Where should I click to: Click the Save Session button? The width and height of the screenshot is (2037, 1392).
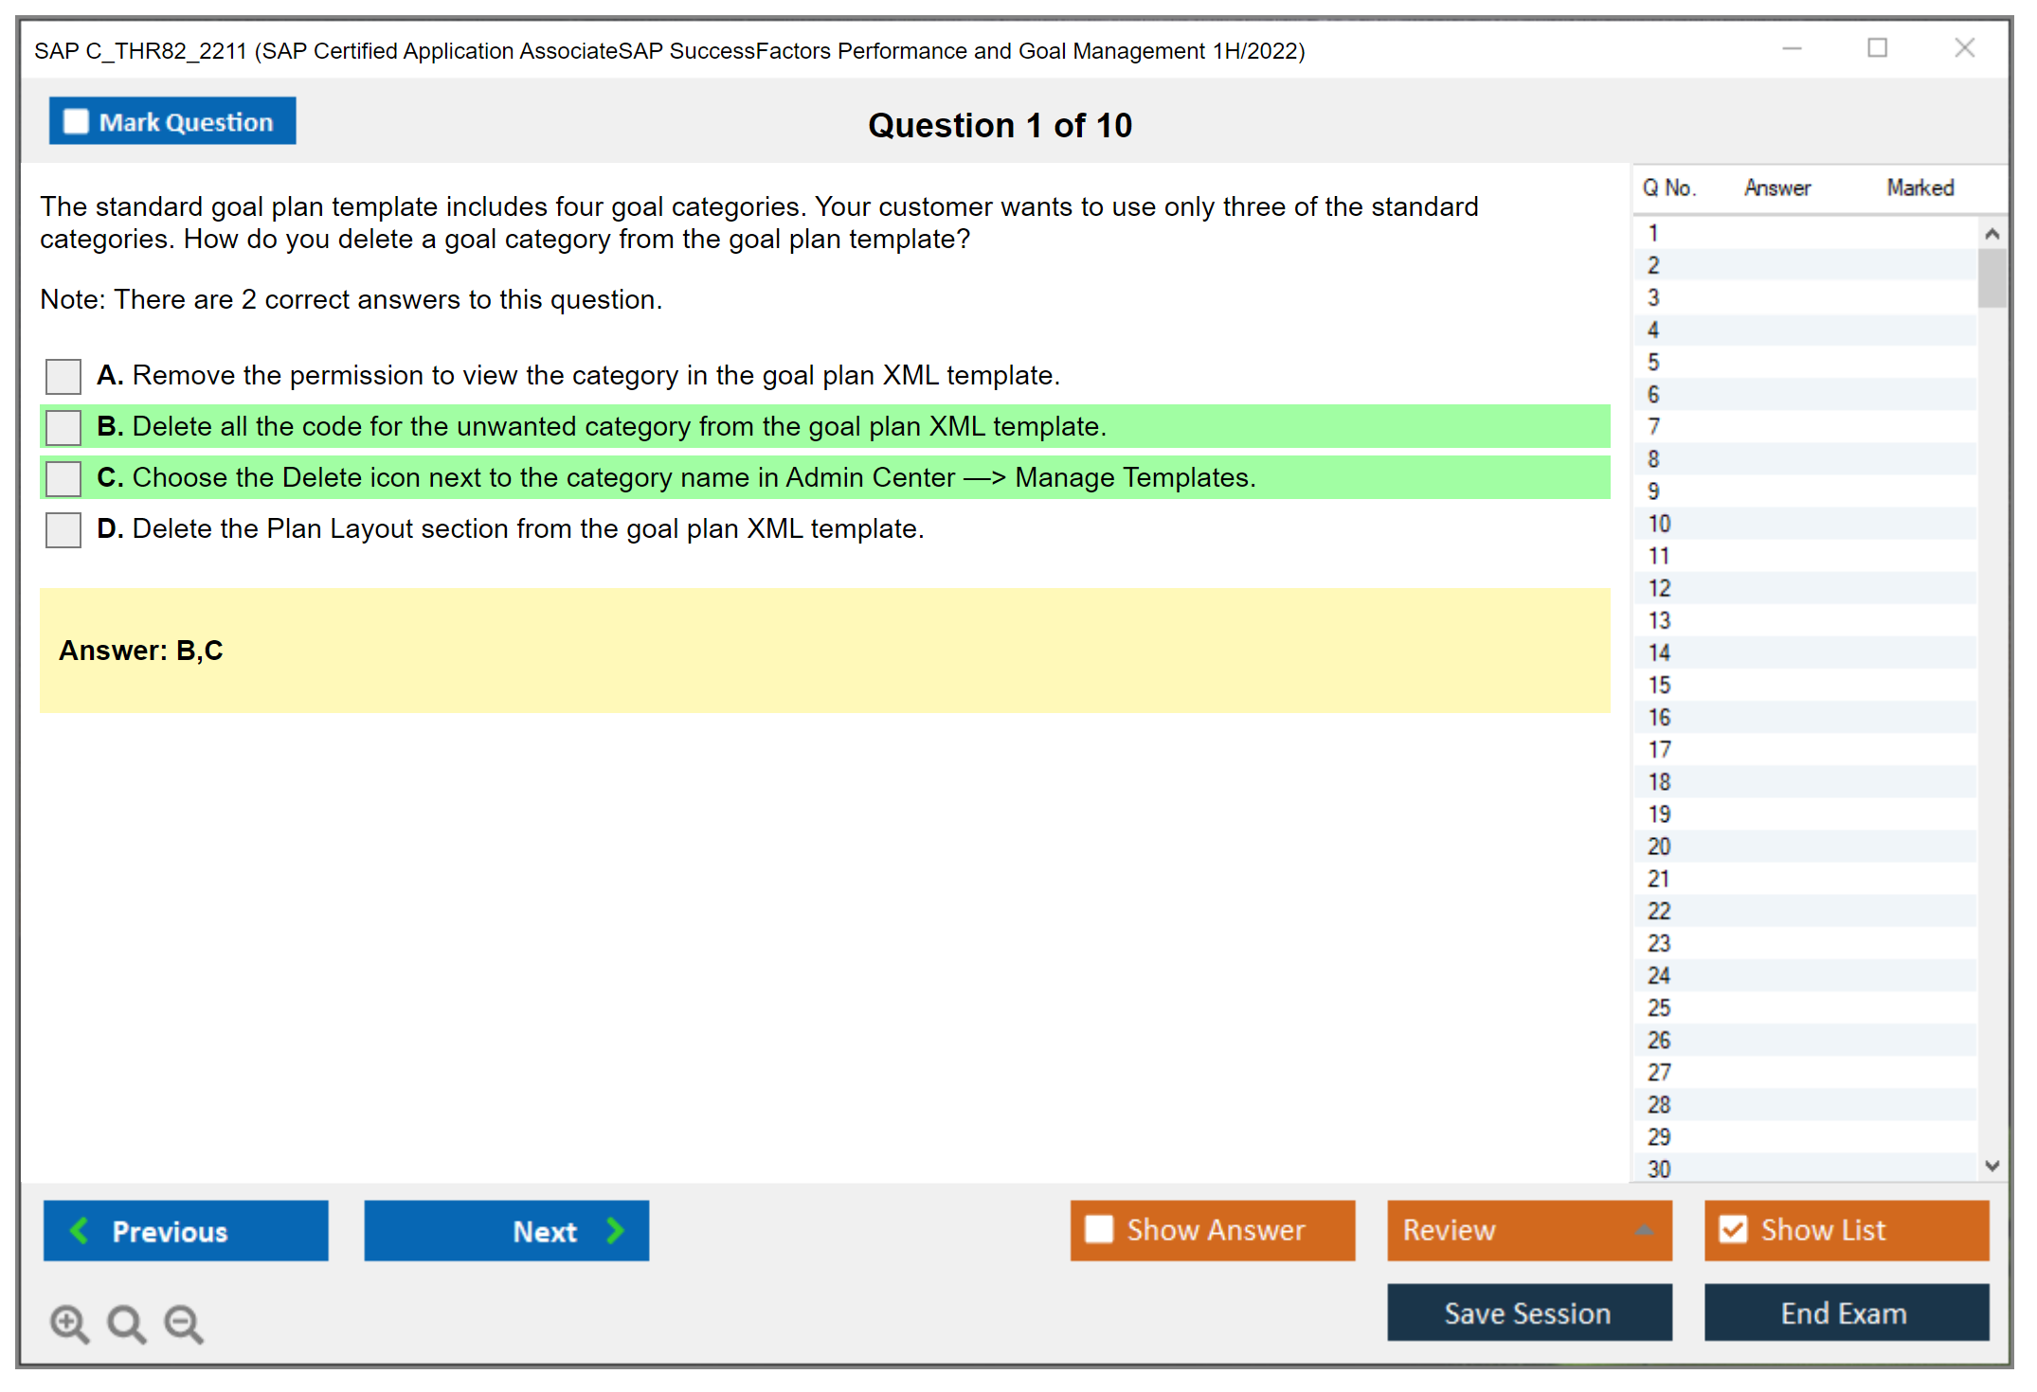pyautogui.click(x=1528, y=1312)
